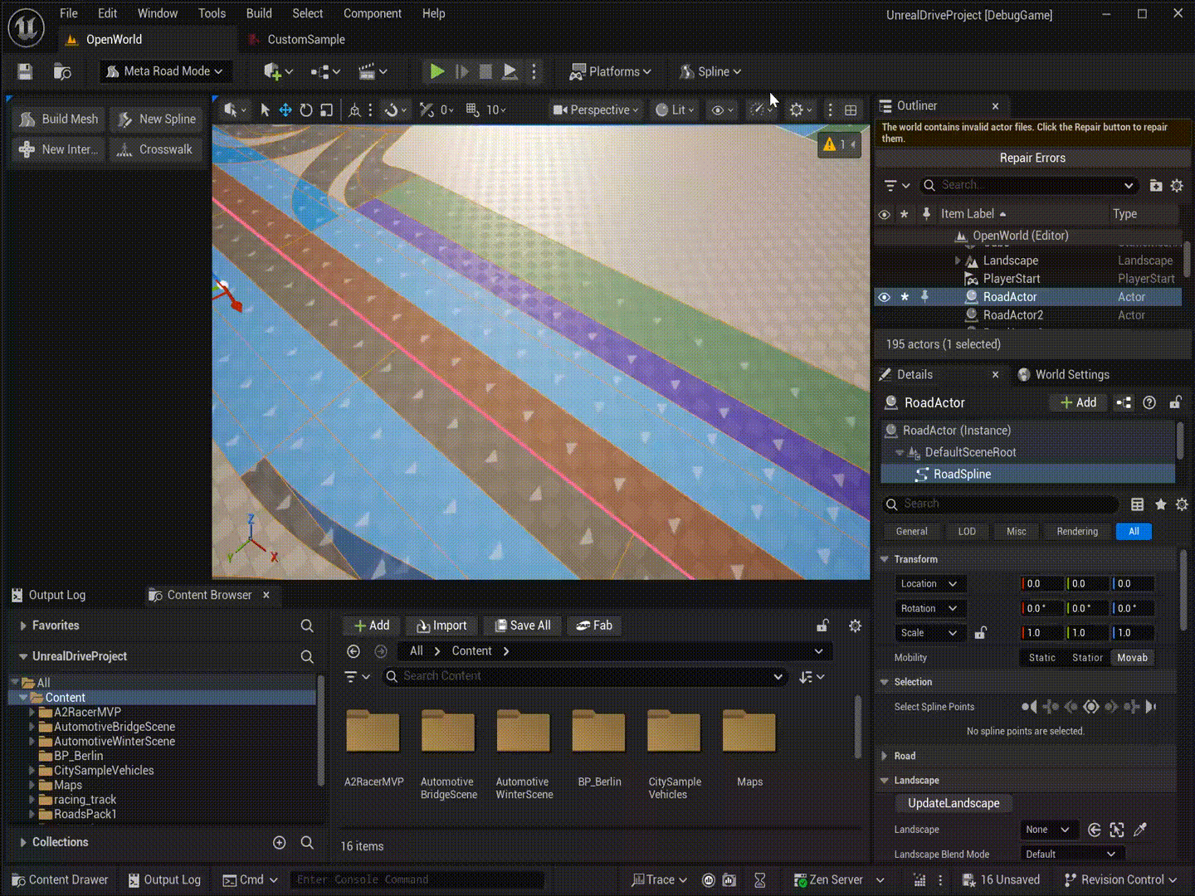Viewport: 1195px width, 896px height.
Task: Switch to the Output Log tab
Action: tap(49, 595)
